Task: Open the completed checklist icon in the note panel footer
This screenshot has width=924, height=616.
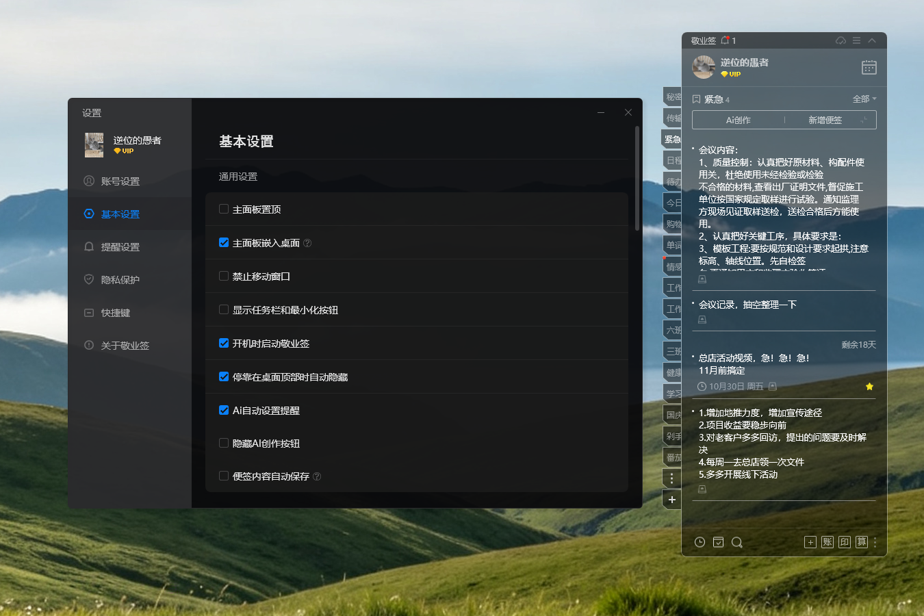Action: (718, 542)
